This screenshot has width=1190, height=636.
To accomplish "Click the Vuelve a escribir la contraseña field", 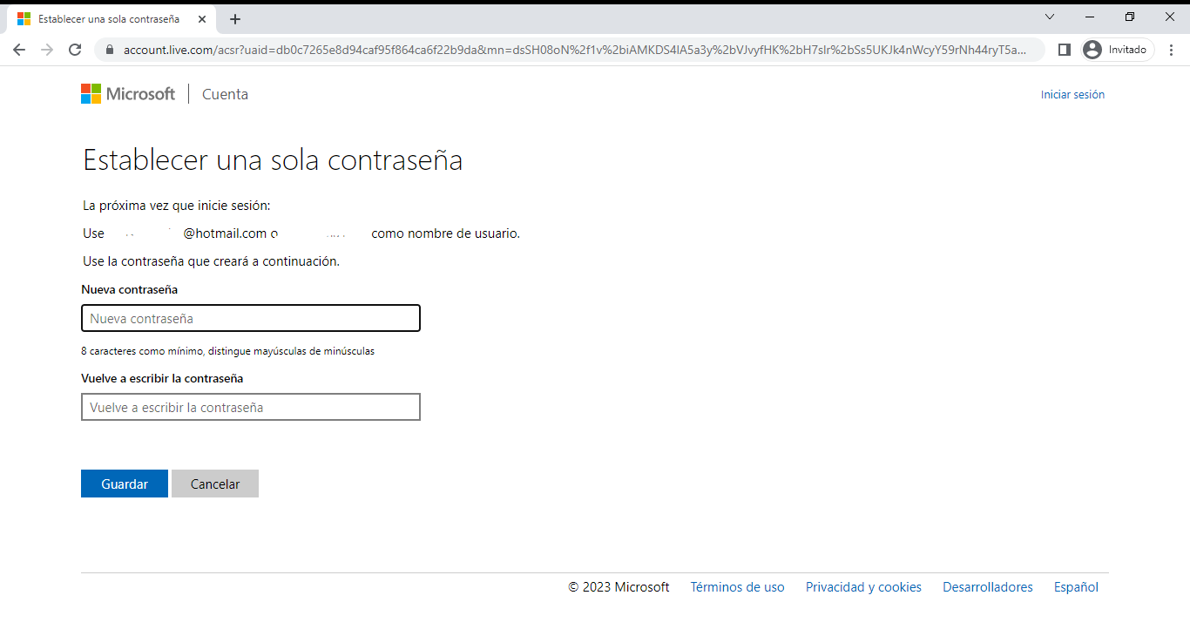I will (x=251, y=408).
